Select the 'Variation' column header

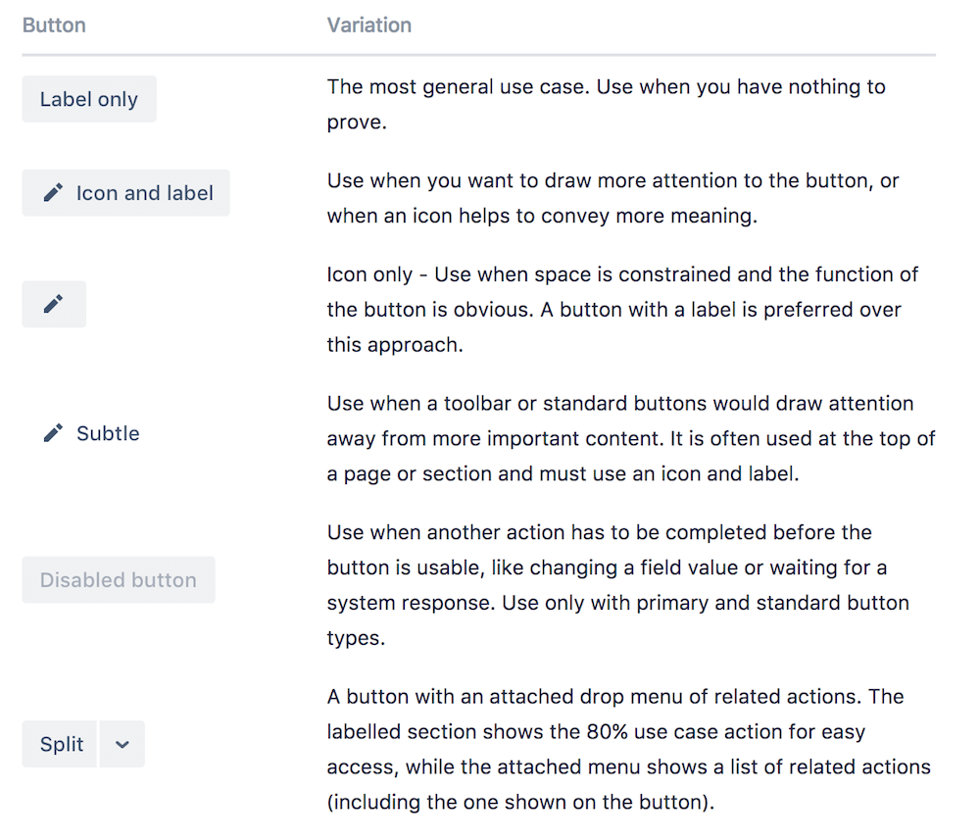369,25
